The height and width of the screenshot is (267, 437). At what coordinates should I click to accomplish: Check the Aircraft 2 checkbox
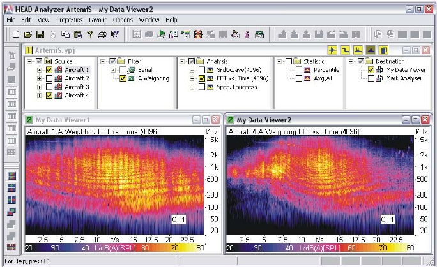click(x=49, y=78)
